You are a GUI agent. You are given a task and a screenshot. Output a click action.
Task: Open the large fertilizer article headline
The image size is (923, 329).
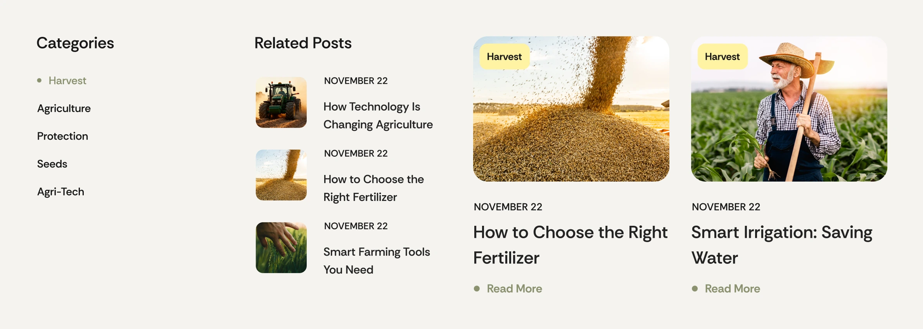click(x=570, y=245)
